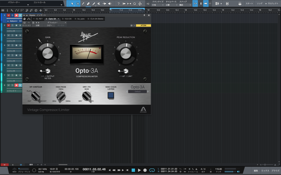Select the Mute tool
This screenshot has height=175, width=281.
point(99,3)
